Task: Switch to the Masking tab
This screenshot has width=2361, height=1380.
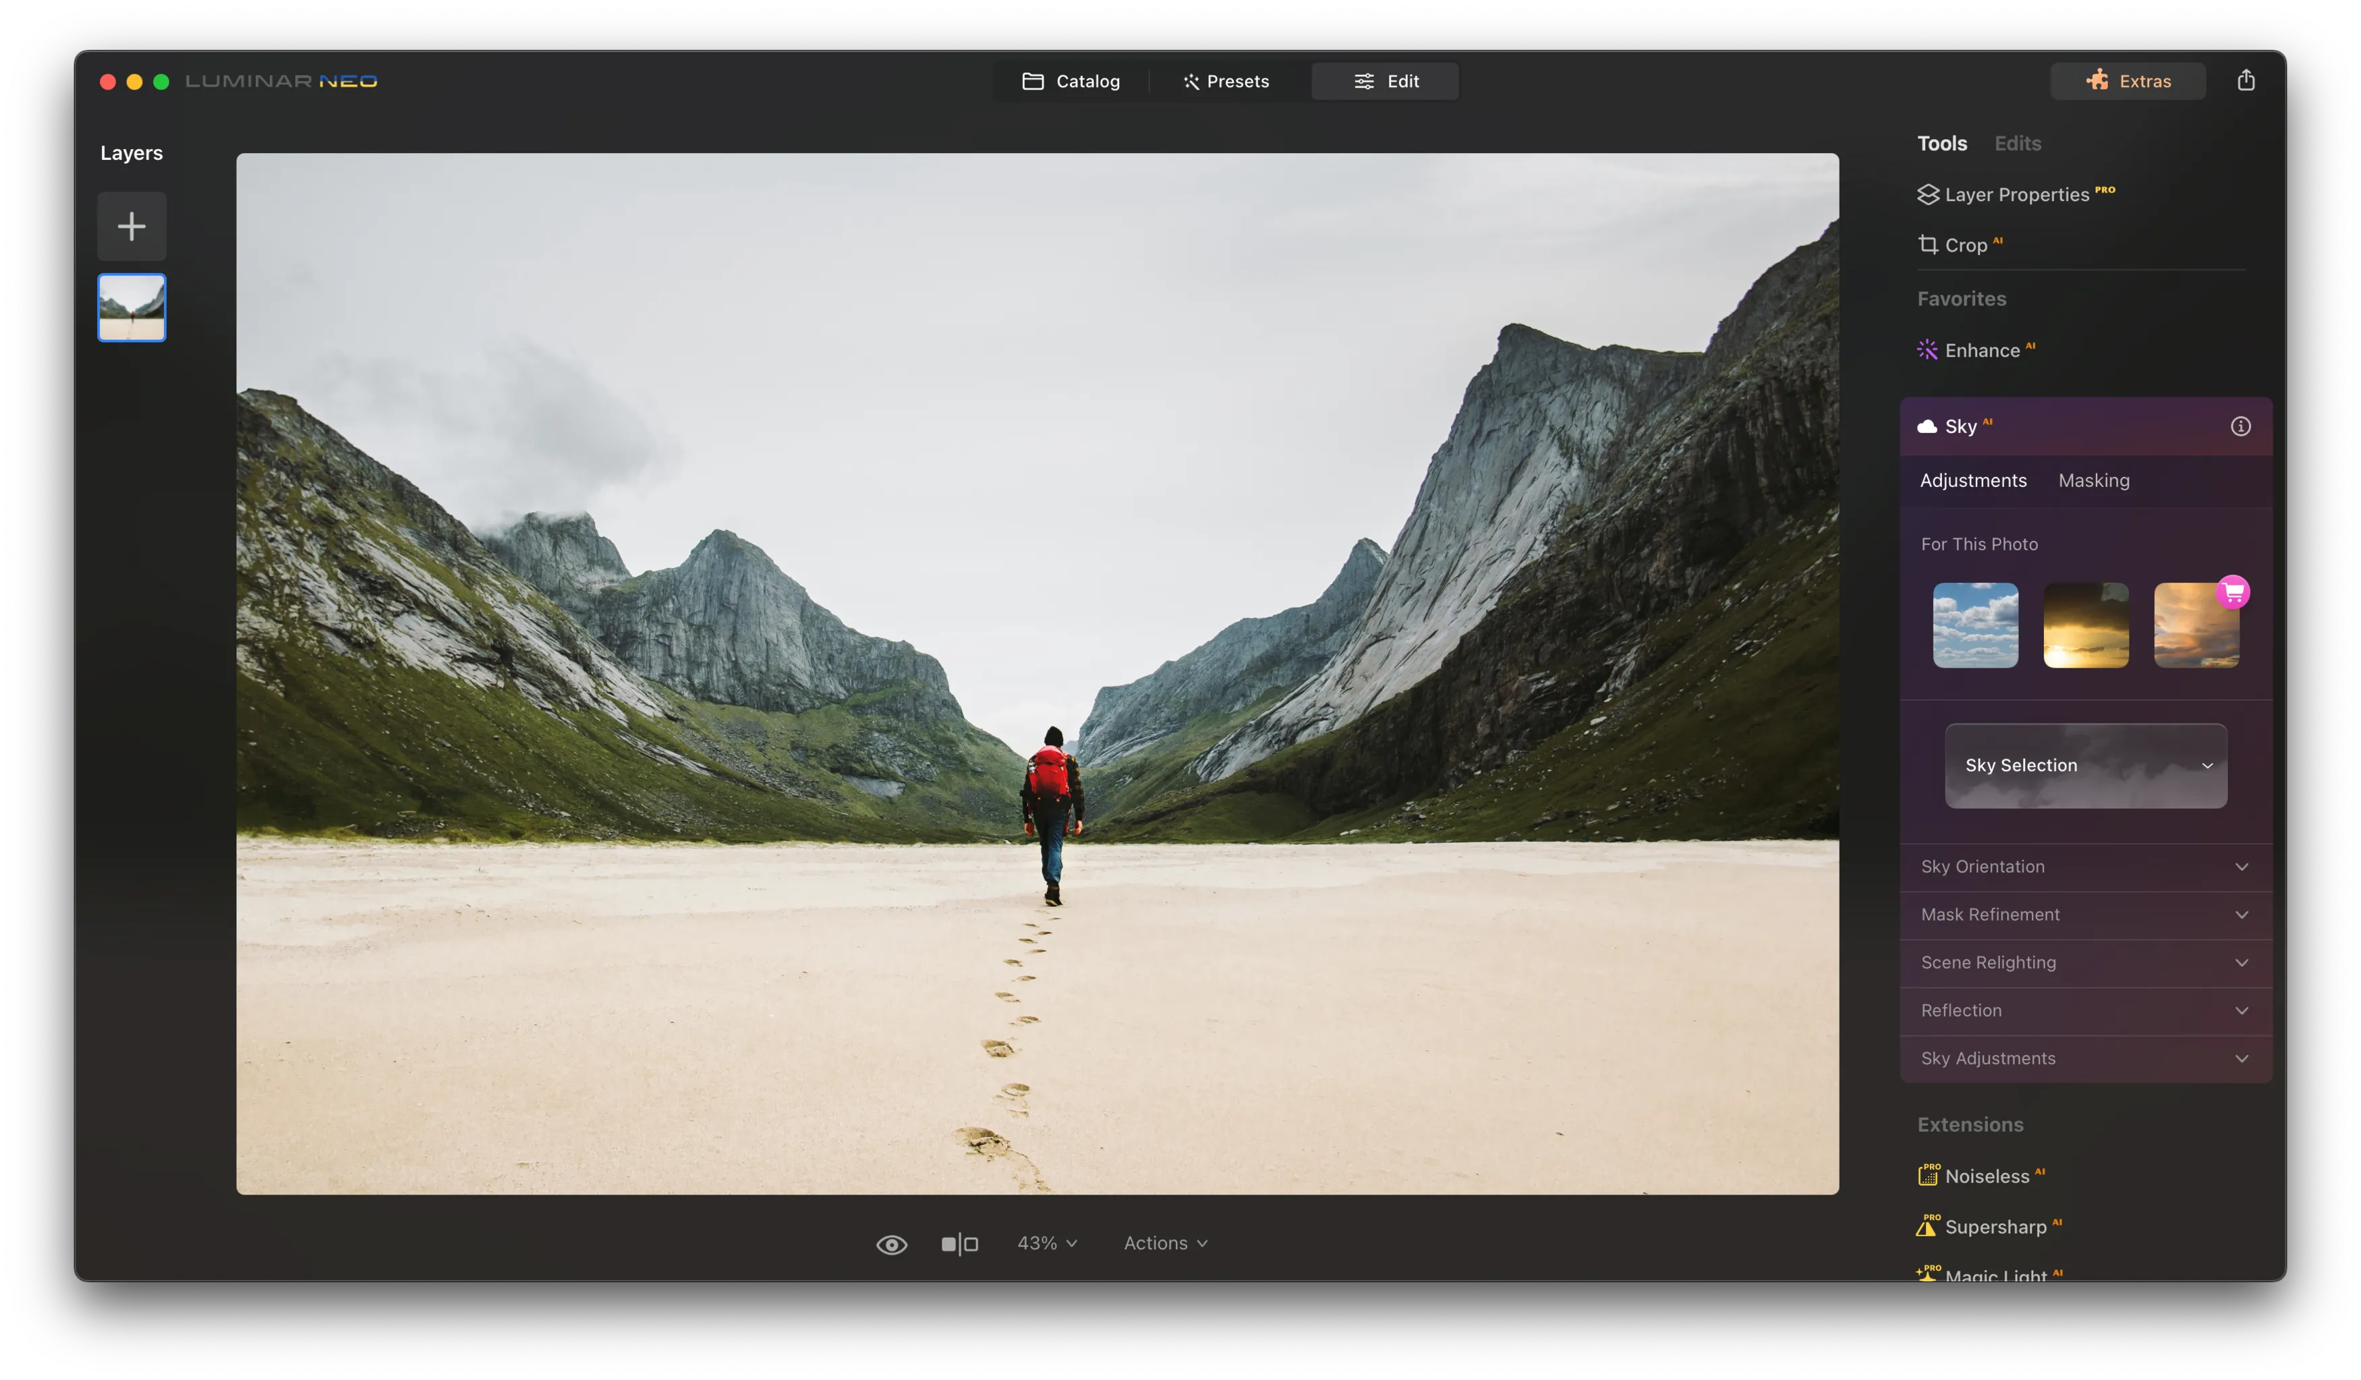Action: [x=2093, y=481]
